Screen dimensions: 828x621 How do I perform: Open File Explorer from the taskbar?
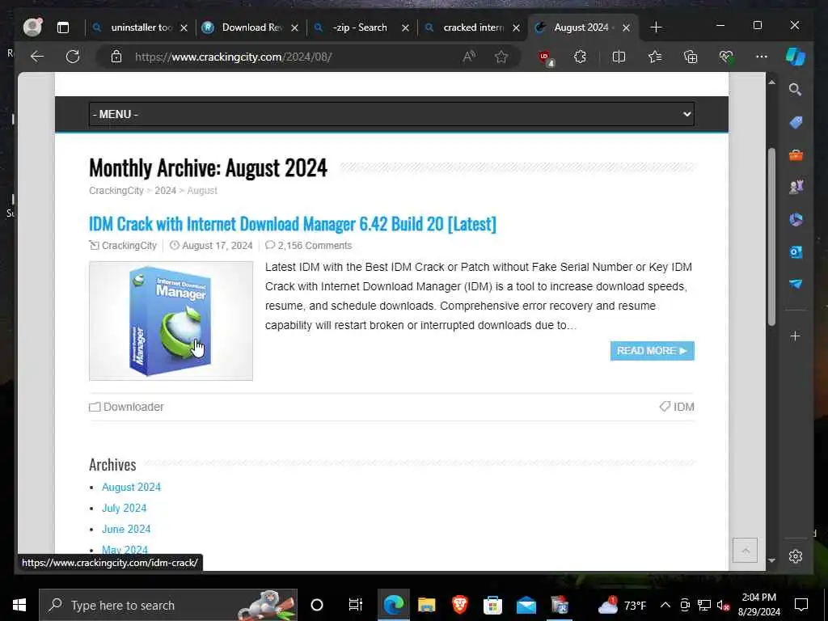pos(427,605)
